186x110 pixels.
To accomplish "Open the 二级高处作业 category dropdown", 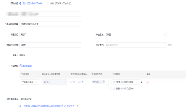I will 30,82.
